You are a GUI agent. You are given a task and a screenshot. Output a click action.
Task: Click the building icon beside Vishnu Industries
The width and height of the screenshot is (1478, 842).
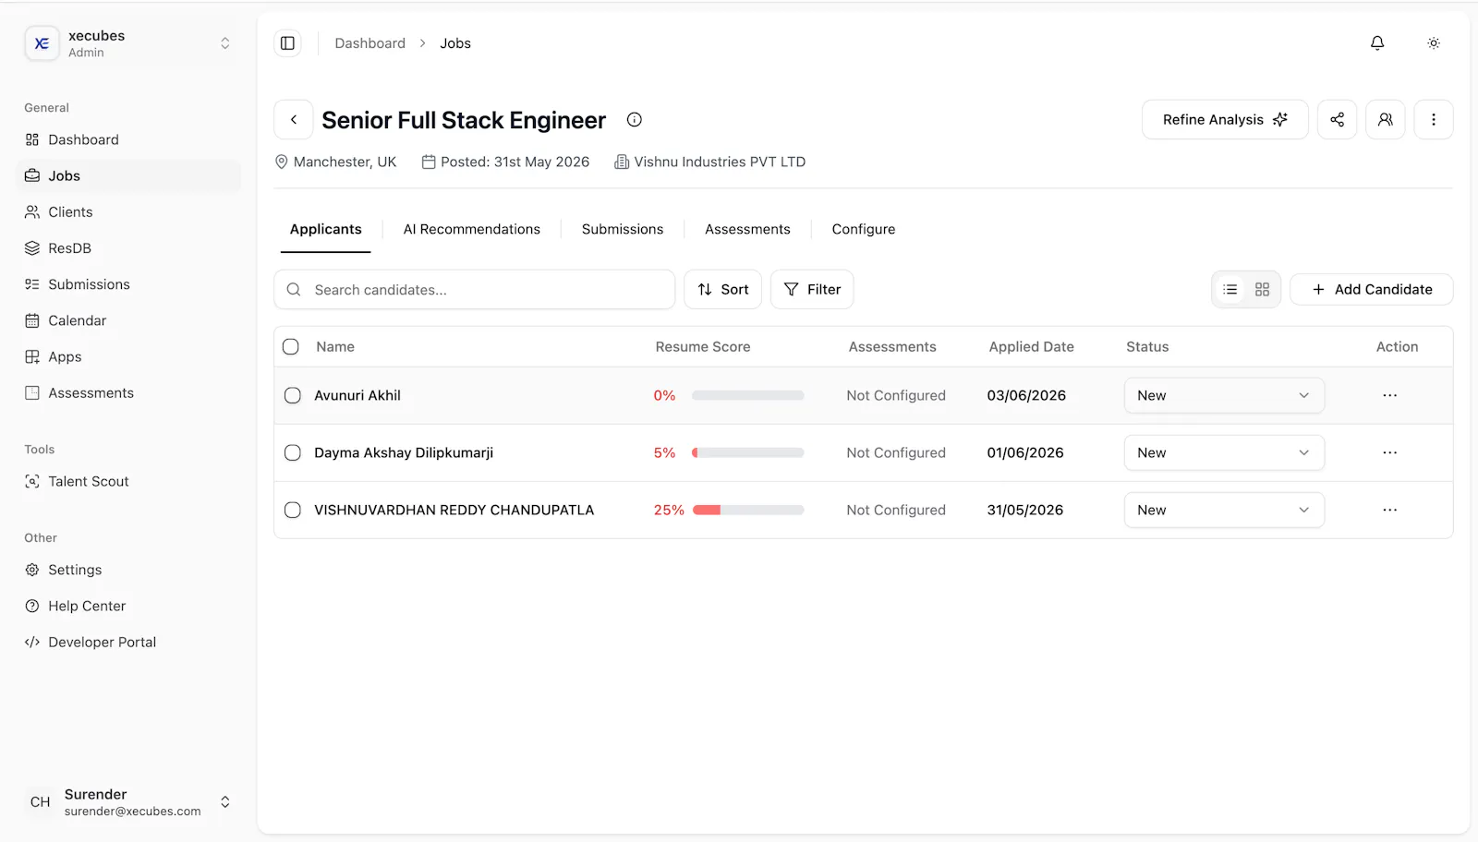tap(622, 162)
